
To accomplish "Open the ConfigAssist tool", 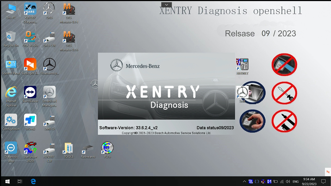I will (11, 120).
